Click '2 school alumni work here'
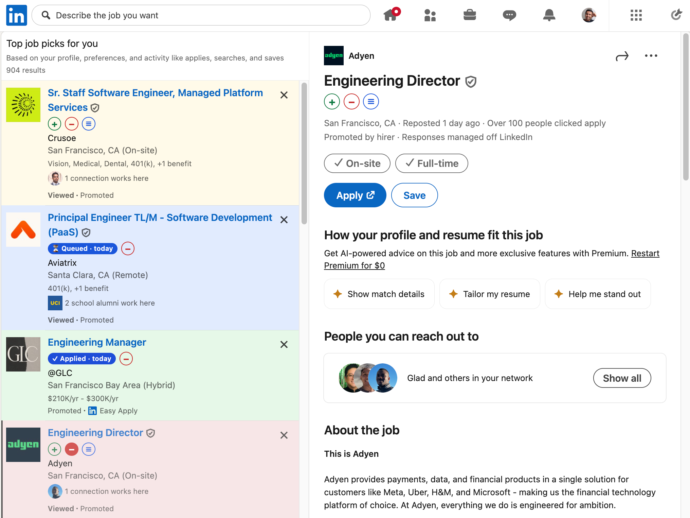Image resolution: width=690 pixels, height=518 pixels. (110, 303)
